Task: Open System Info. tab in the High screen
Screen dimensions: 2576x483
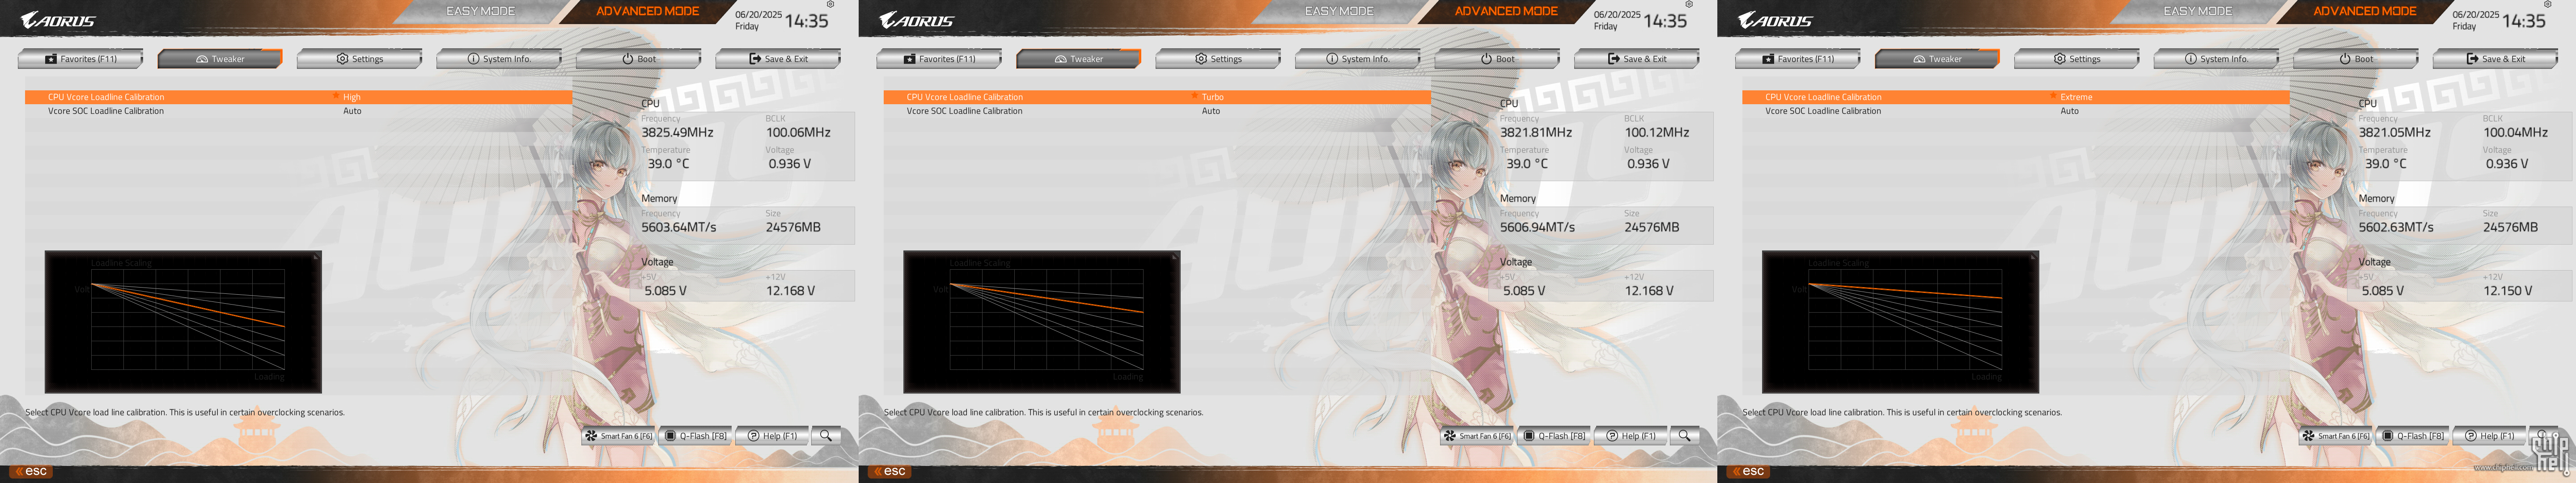Action: (x=499, y=59)
